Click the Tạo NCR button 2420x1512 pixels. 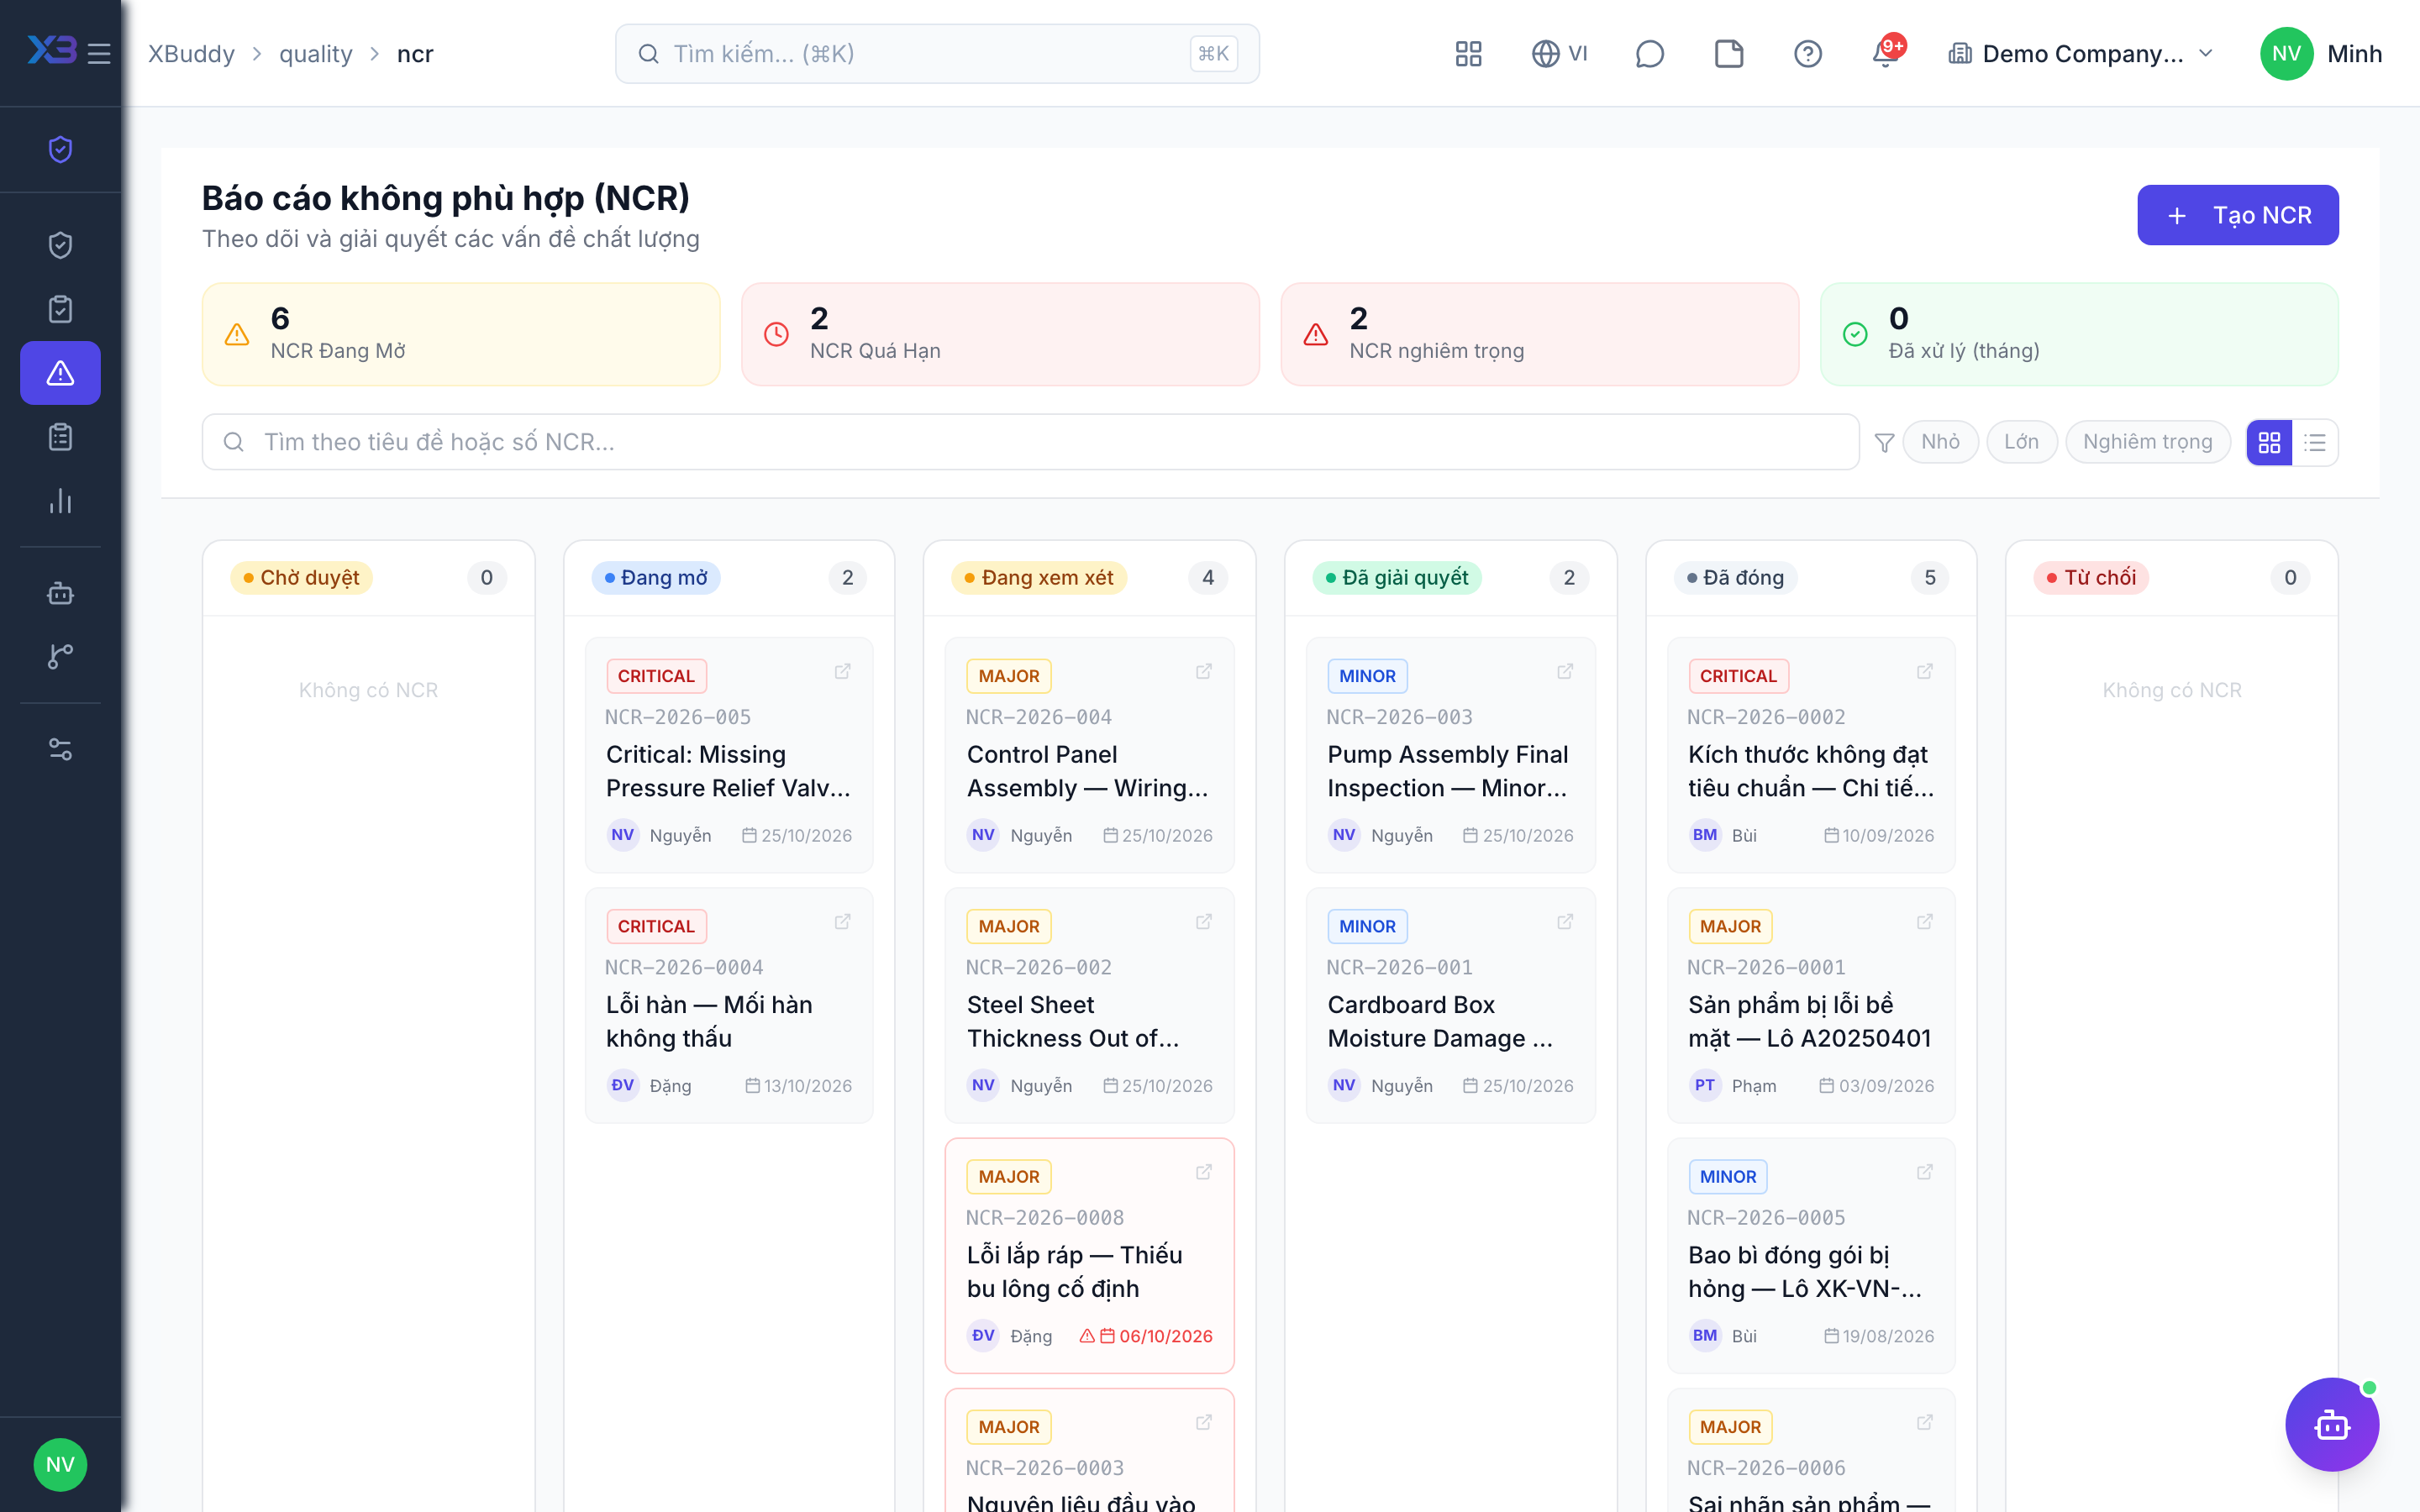pyautogui.click(x=2237, y=215)
